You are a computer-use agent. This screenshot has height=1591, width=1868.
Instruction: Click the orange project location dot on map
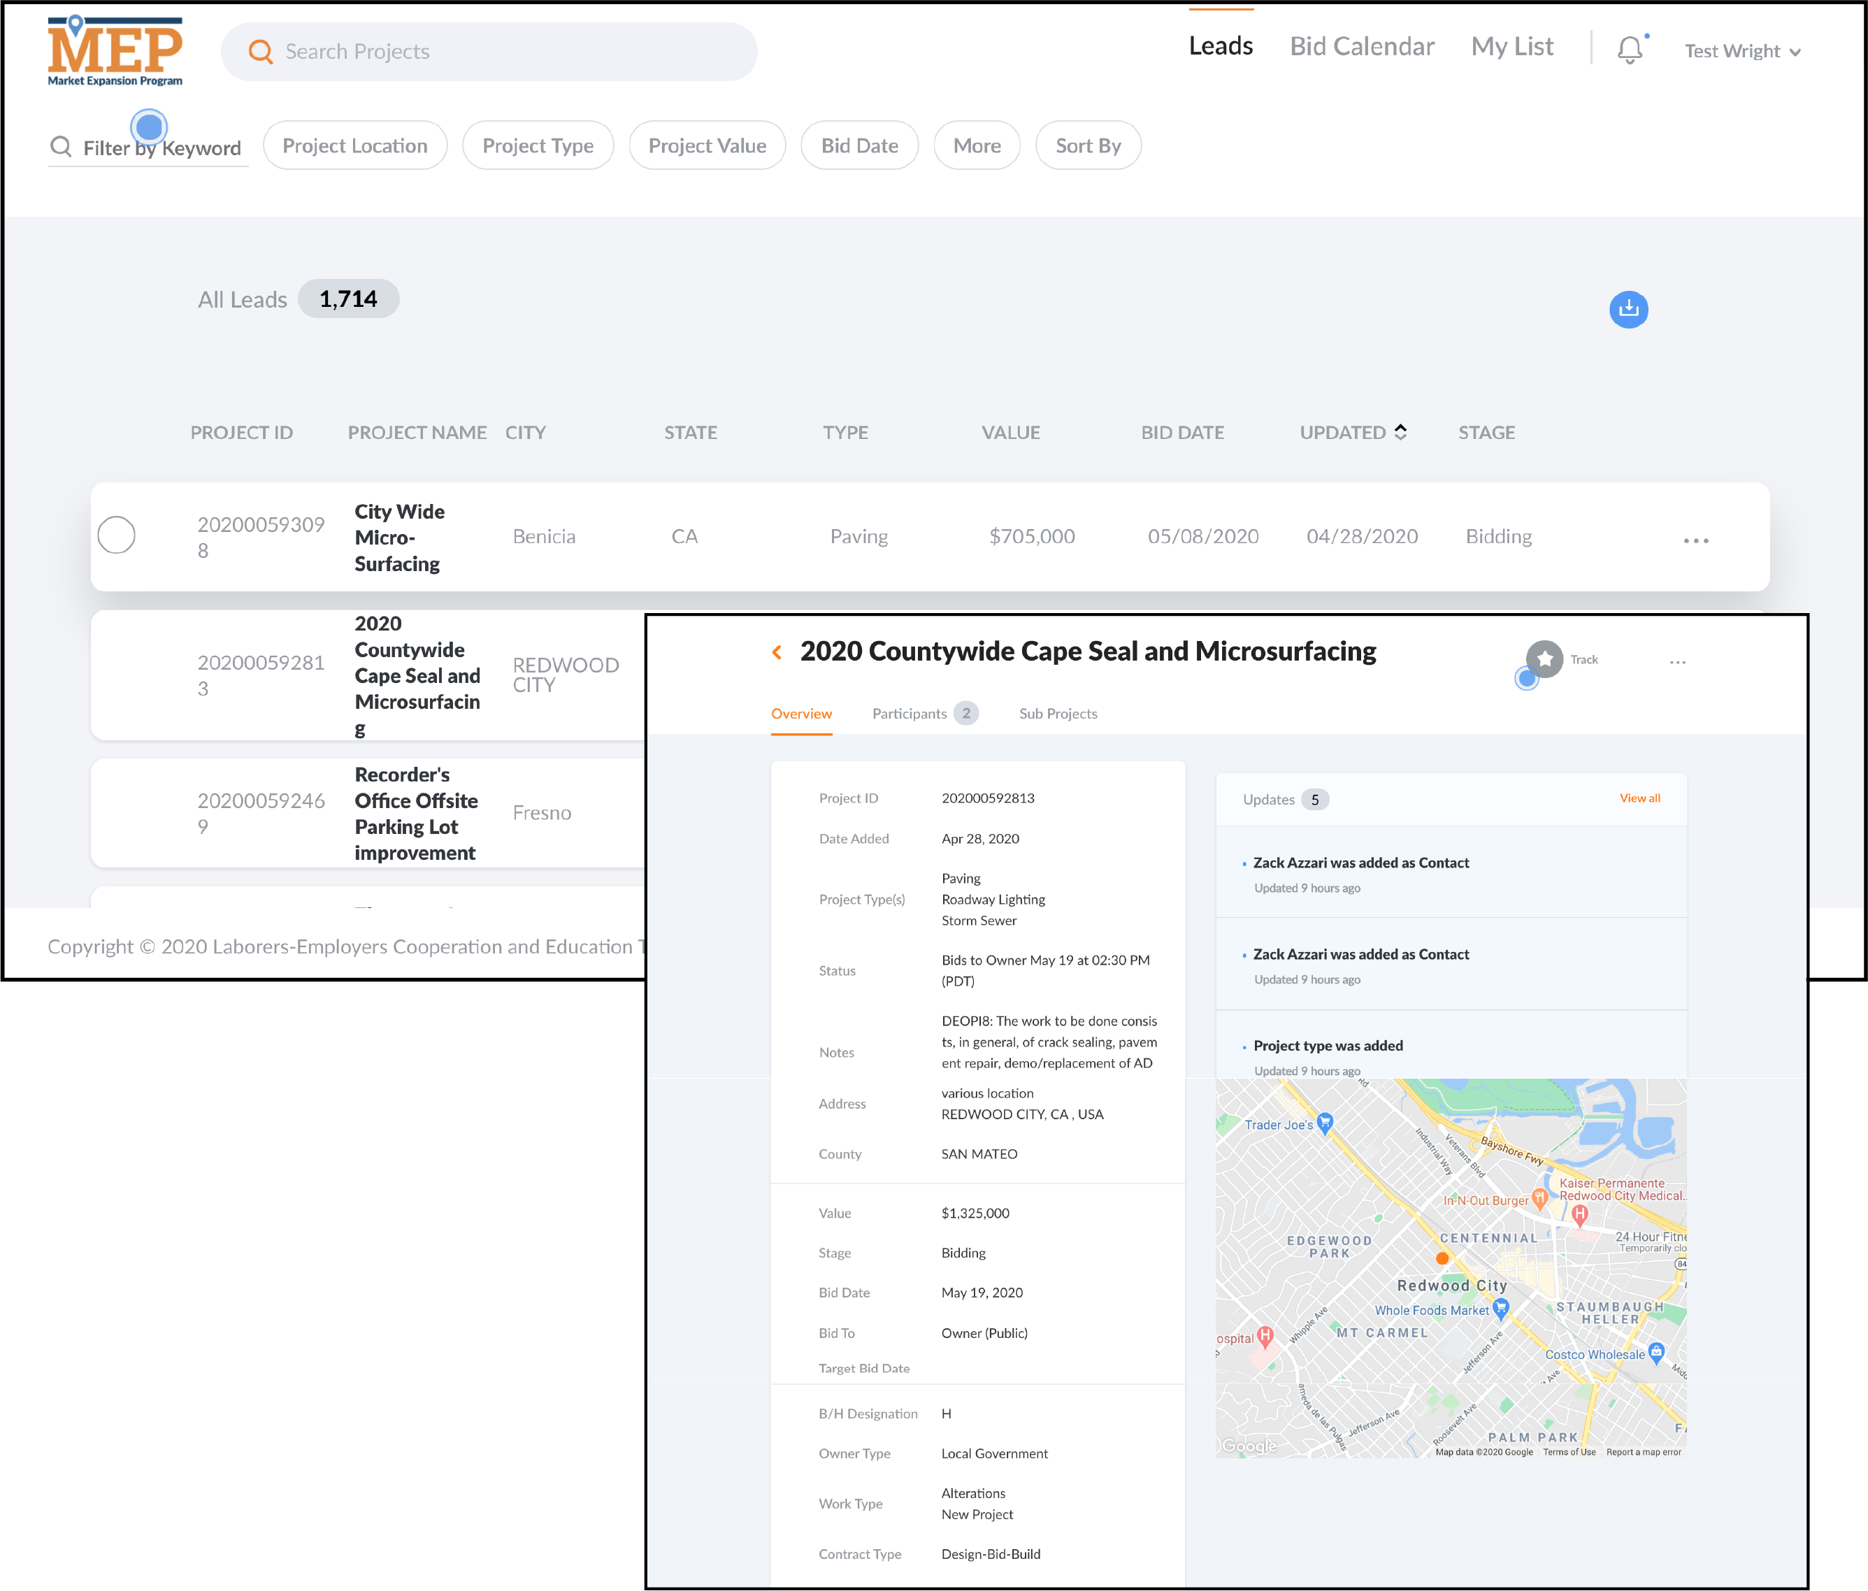[x=1442, y=1258]
